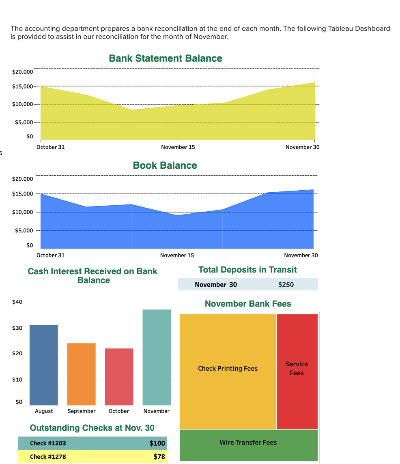The height and width of the screenshot is (464, 400).
Task: Click the November 15 axis label
Action: pyautogui.click(x=178, y=147)
